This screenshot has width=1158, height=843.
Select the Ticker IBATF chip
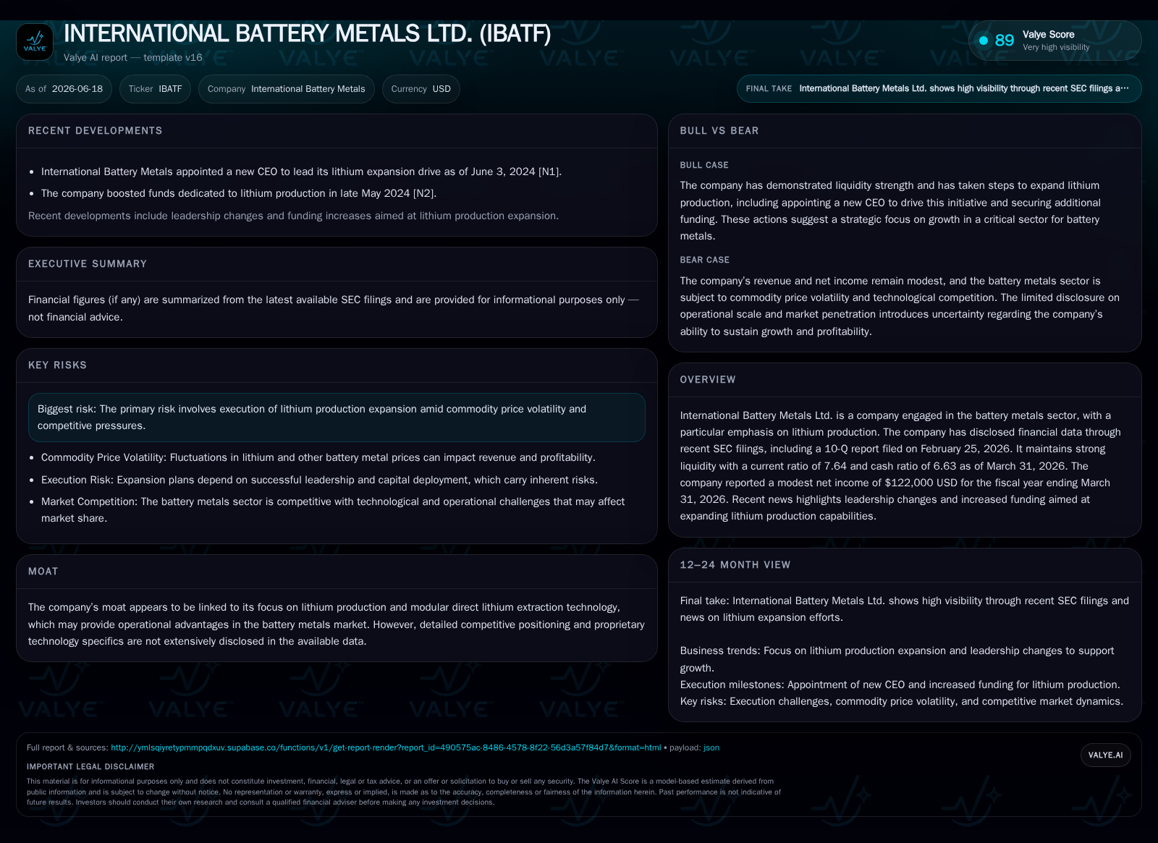tap(155, 89)
